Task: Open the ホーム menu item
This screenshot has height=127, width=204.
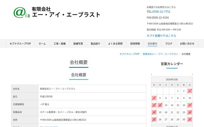Action: click(42, 44)
